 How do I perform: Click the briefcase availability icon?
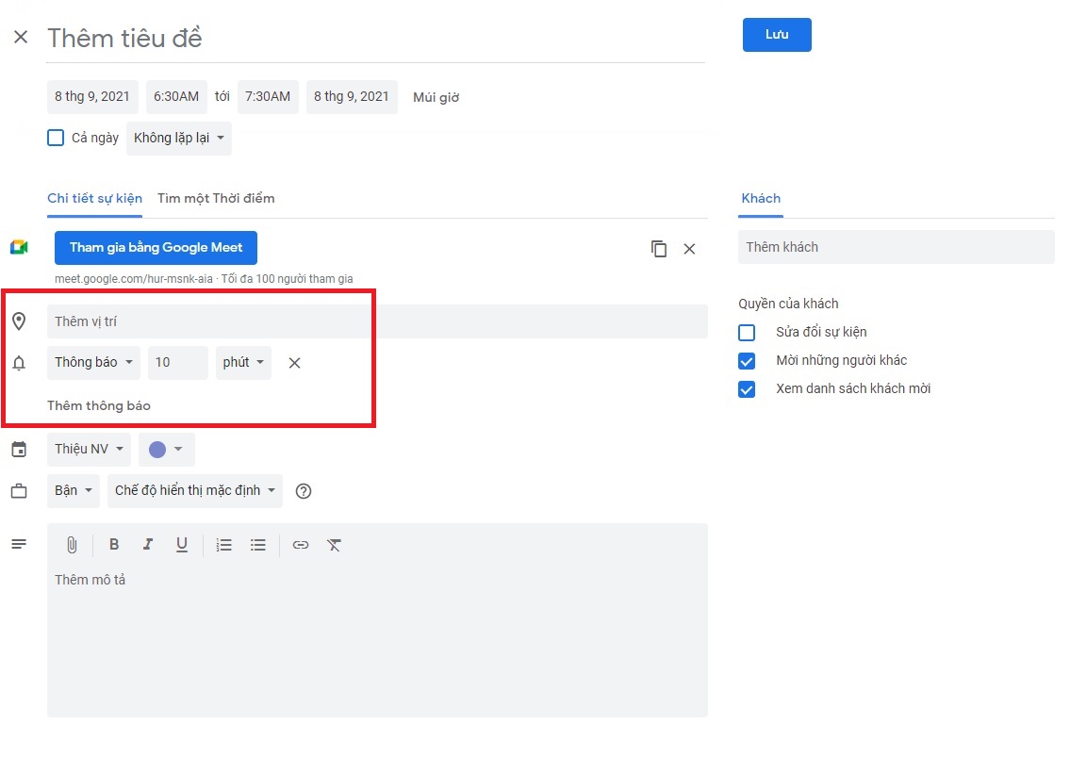tap(19, 491)
